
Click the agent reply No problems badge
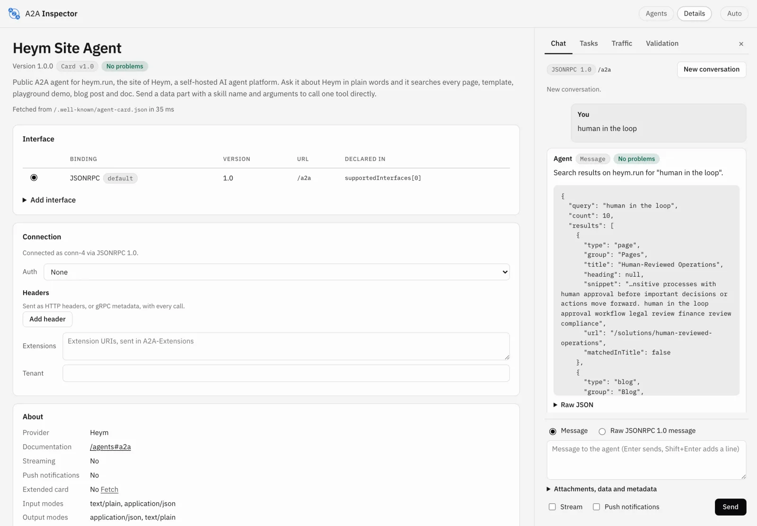coord(636,159)
